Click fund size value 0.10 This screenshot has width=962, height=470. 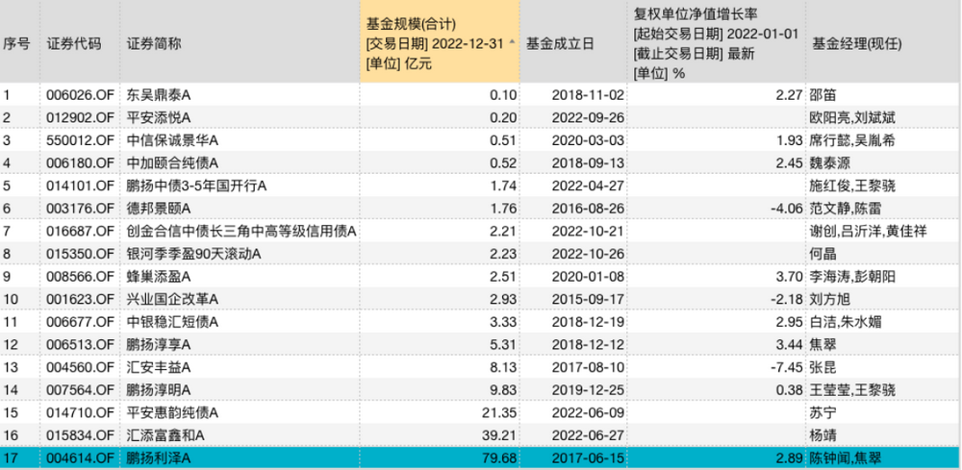[x=503, y=95]
